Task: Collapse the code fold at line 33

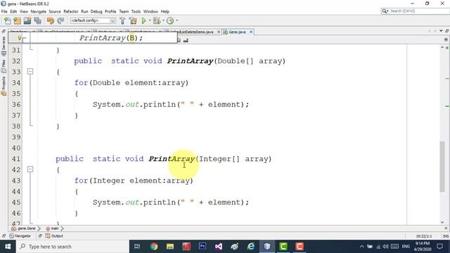Action: click(30, 72)
